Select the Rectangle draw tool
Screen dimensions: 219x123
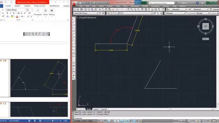tap(74, 31)
